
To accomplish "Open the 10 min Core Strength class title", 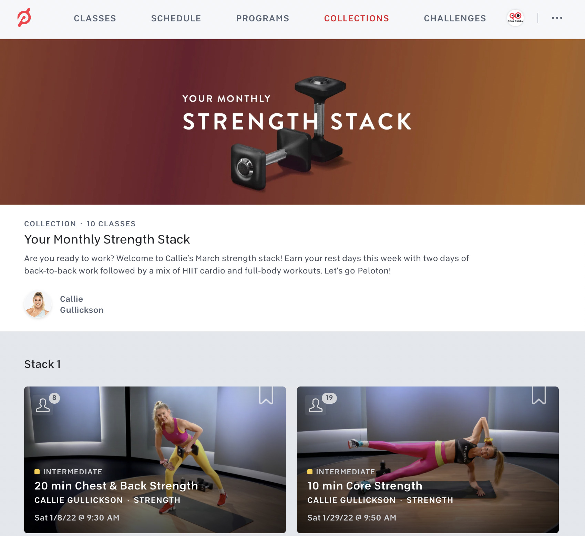I will (365, 486).
